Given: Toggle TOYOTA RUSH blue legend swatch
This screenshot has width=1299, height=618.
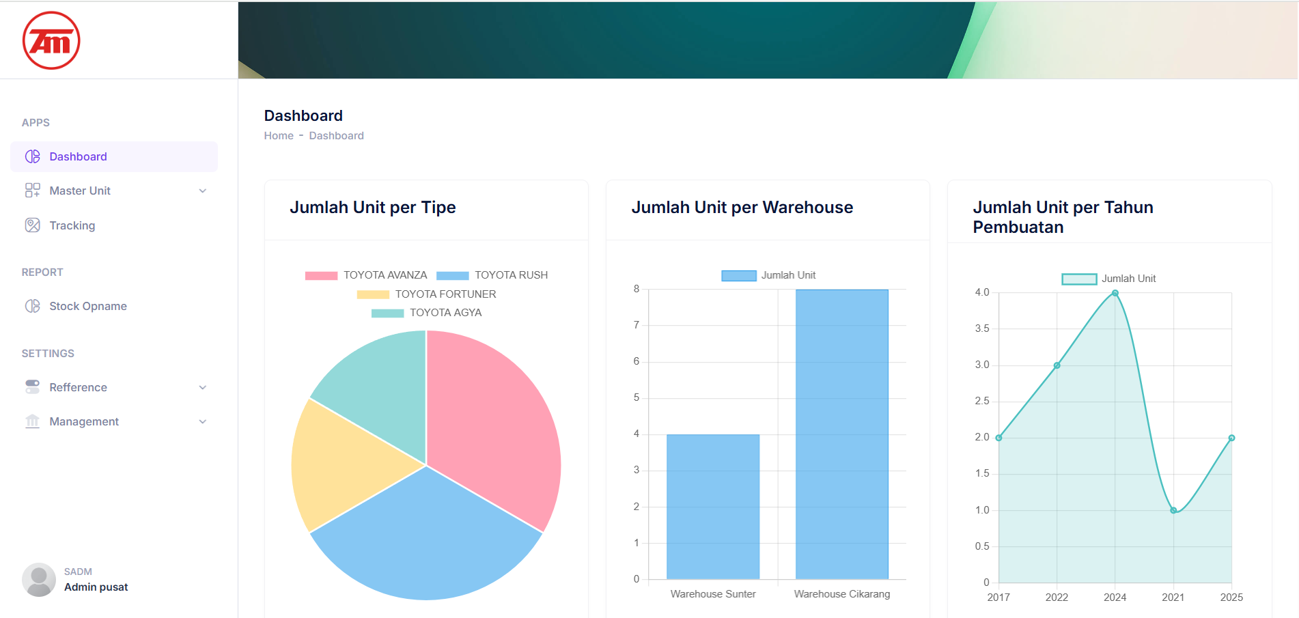Looking at the screenshot, I should [x=452, y=276].
